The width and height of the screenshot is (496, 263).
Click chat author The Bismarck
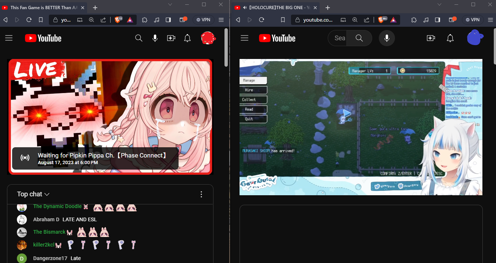(49, 232)
